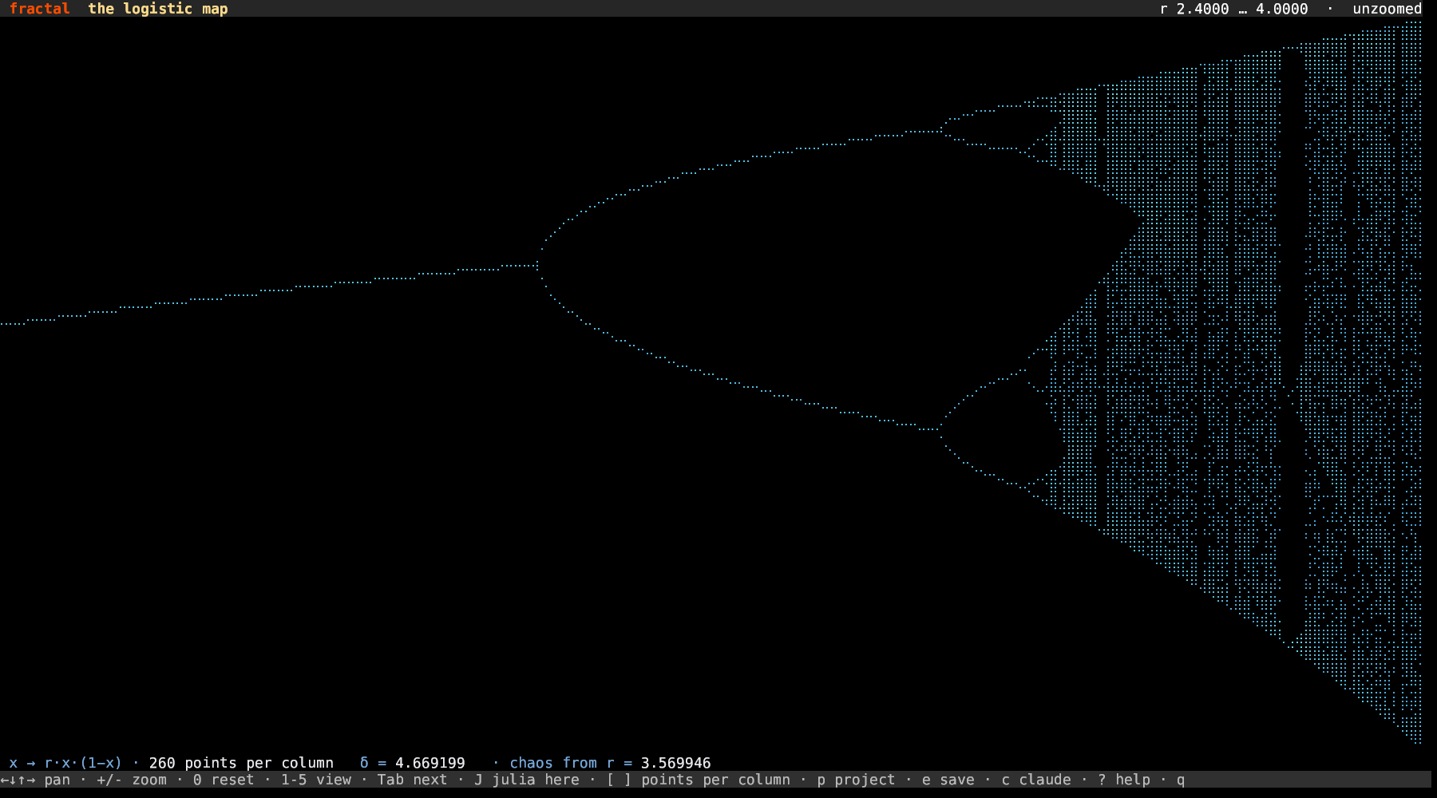Click the "+/- zoom" hint

pos(132,780)
